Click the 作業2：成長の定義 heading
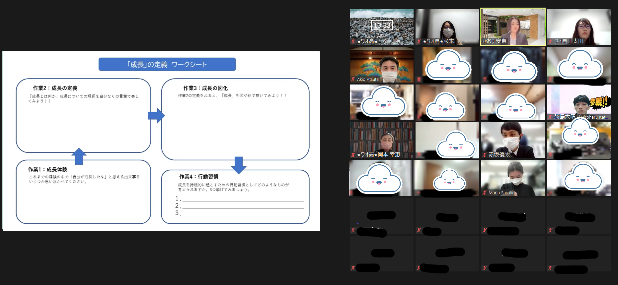Screen dimensions: 618x285 point(55,88)
